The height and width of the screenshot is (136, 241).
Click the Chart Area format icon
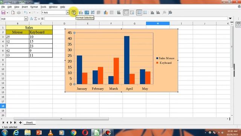point(87,12)
